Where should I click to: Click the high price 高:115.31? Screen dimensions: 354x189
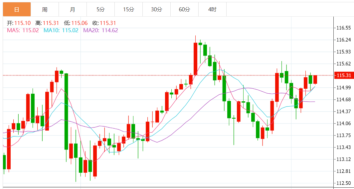pos(47,23)
